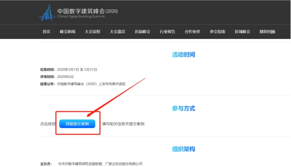Image resolution: width=291 pixels, height=167 pixels.
Task: Go to 峰会新闻 page
Action: 68,32
